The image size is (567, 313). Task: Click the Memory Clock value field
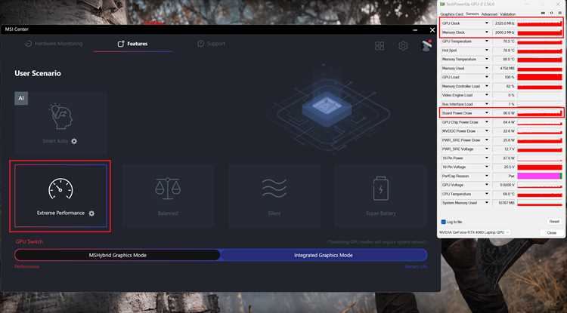[503, 32]
